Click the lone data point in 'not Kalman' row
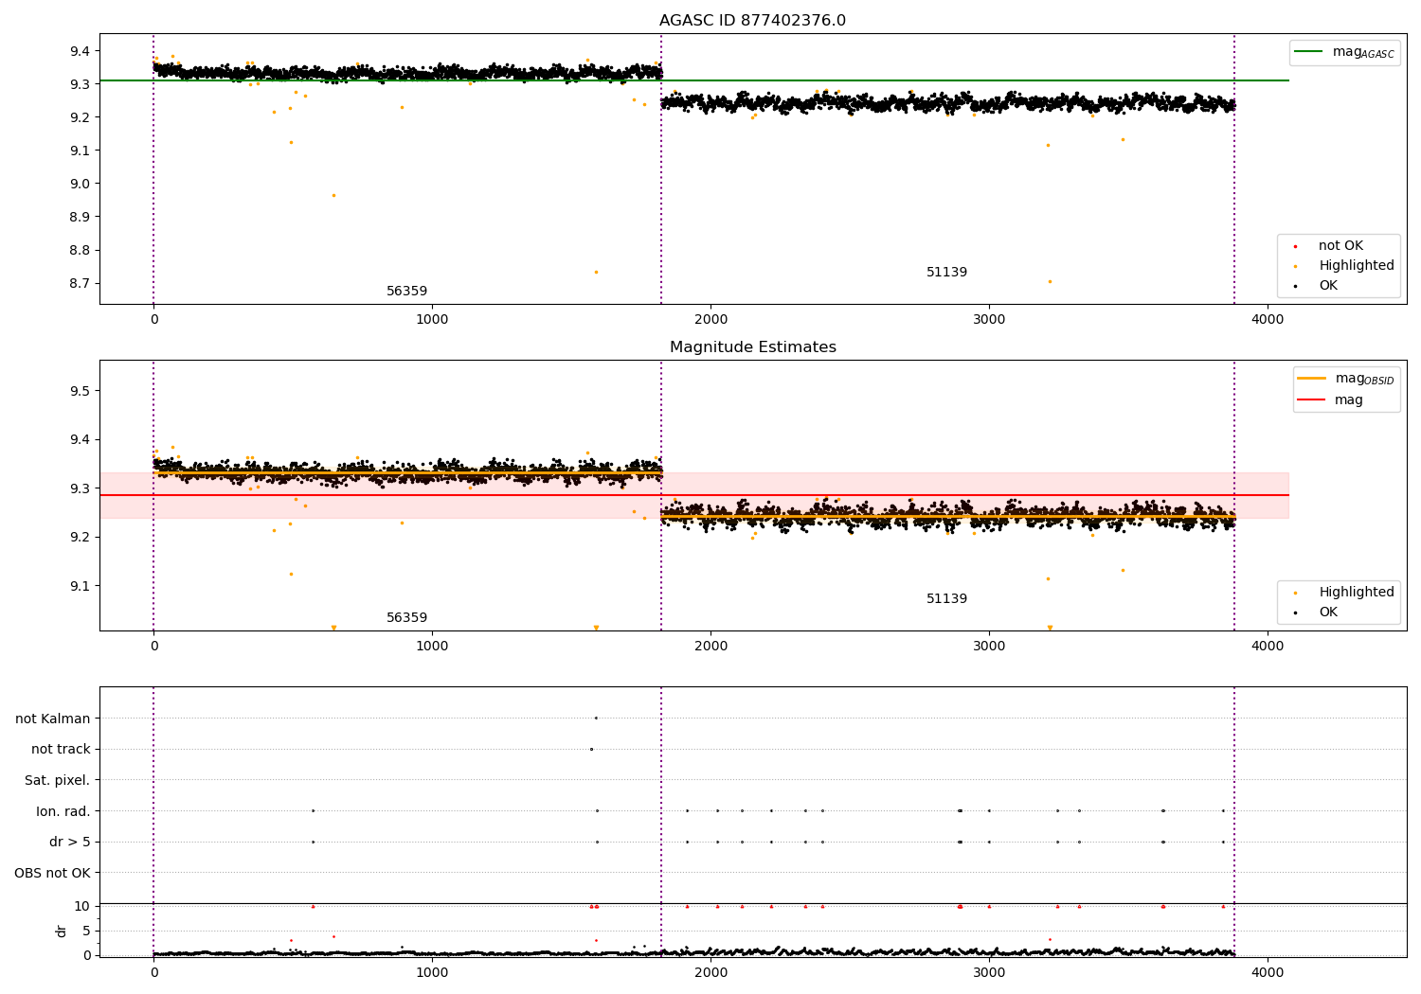 click(596, 718)
